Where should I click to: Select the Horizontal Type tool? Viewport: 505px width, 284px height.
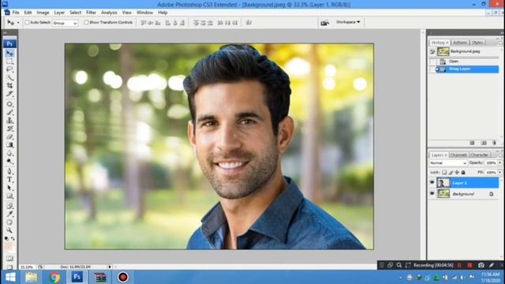pos(9,180)
